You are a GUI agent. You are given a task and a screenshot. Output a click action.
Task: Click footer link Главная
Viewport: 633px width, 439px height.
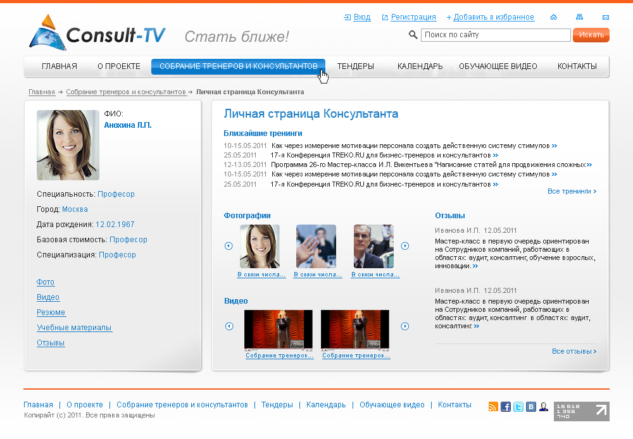pos(38,405)
